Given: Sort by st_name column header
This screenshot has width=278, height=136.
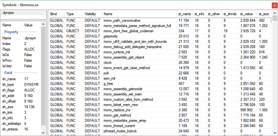Looking at the screenshot, I should click(185, 14).
